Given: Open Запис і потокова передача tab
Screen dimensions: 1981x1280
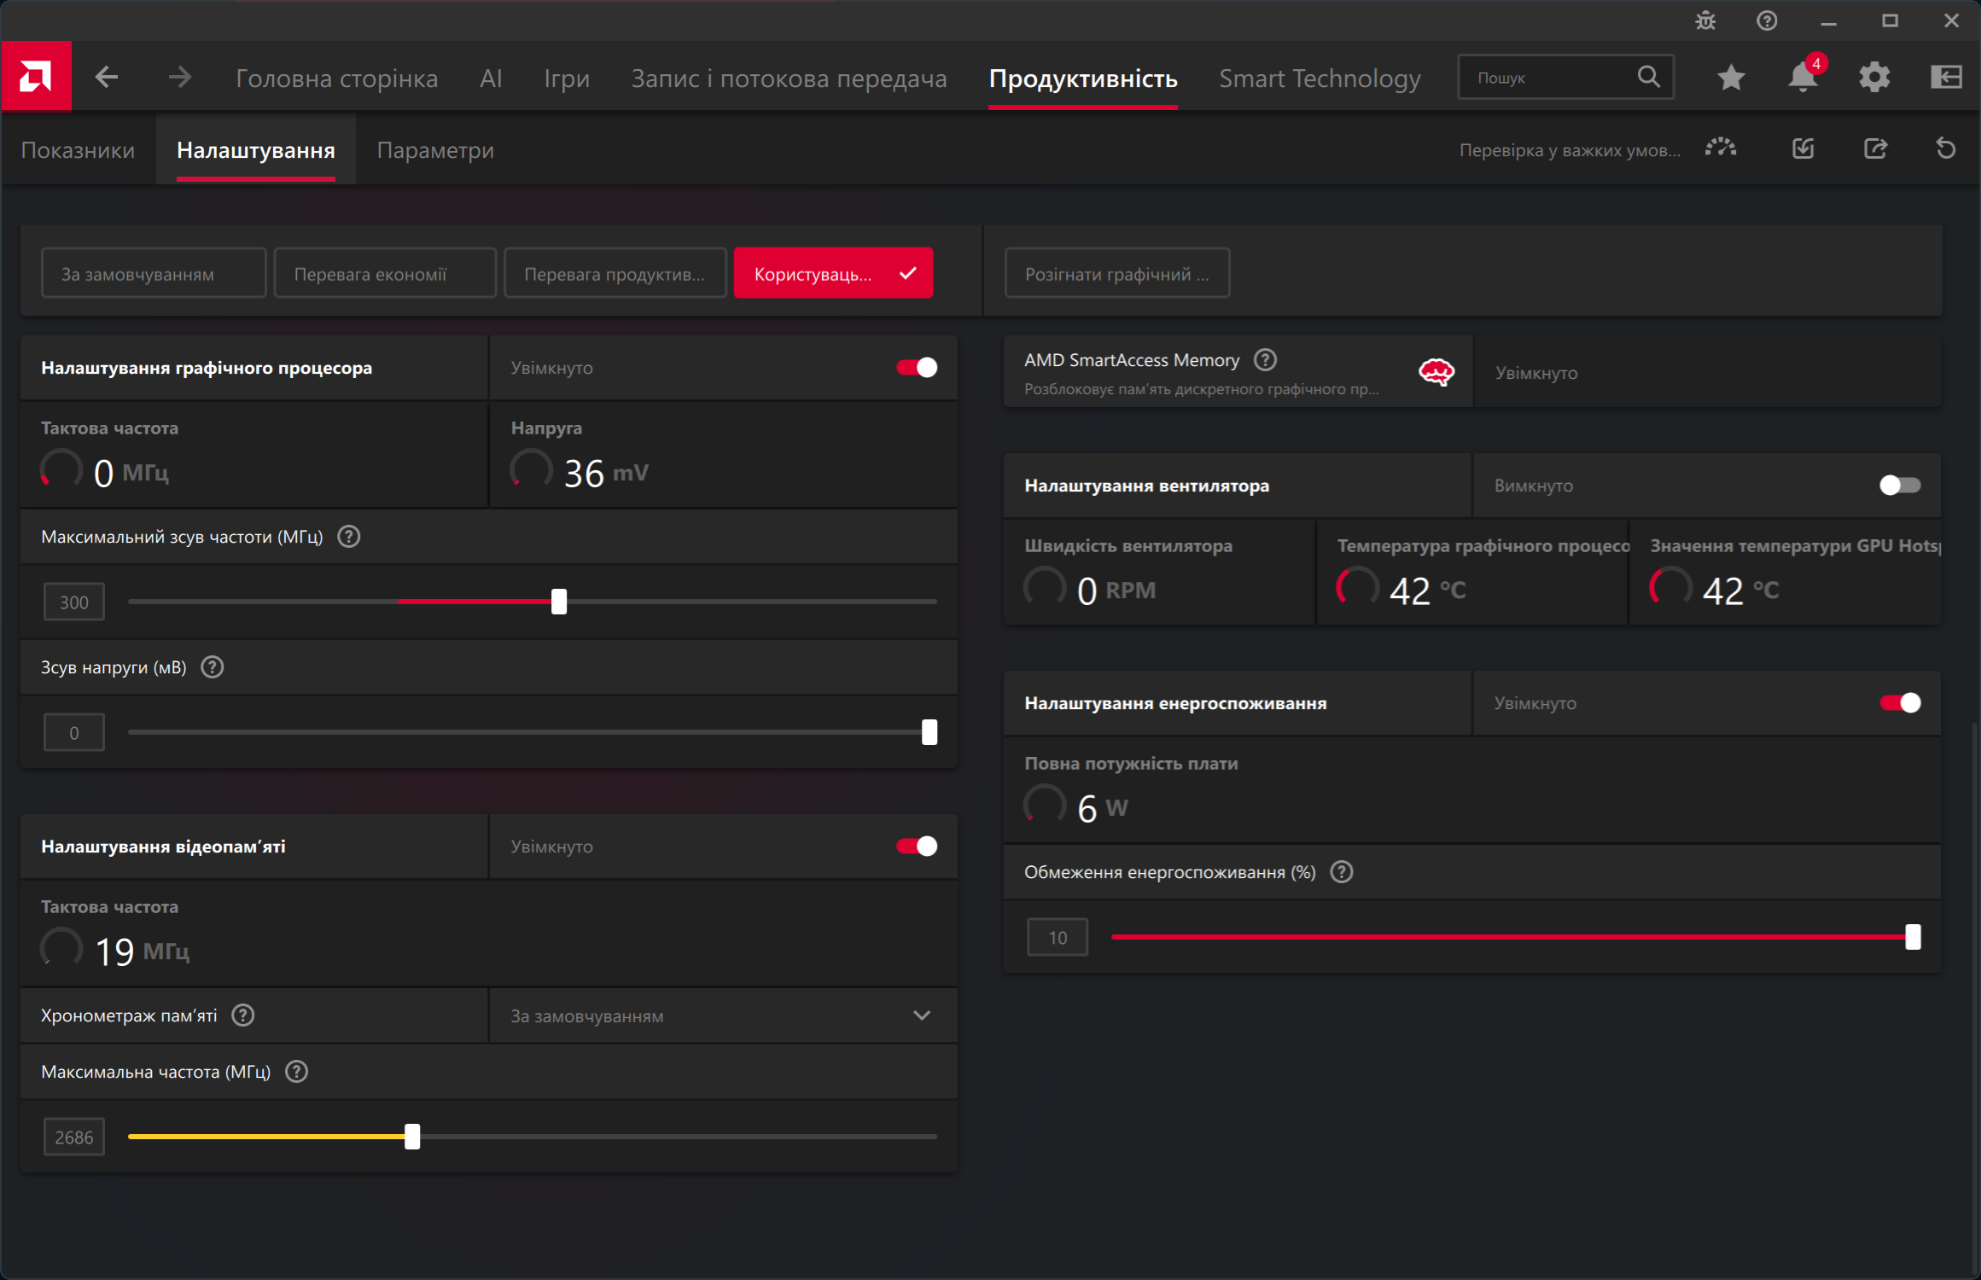Looking at the screenshot, I should (x=789, y=79).
